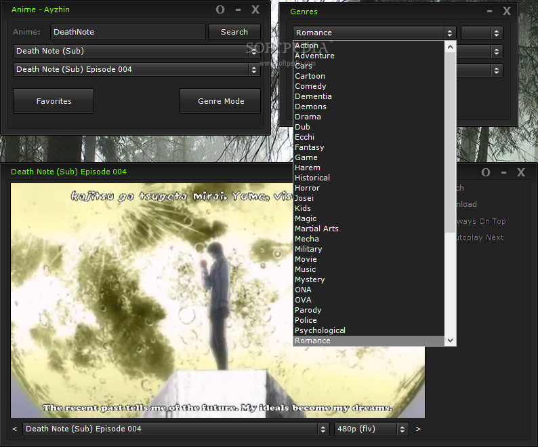Toggle Always On Top in player window

tap(481, 221)
